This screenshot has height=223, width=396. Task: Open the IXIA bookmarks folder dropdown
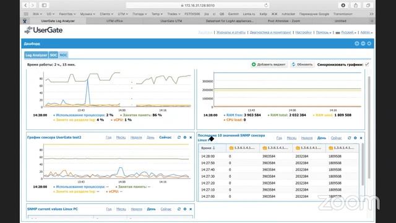37,14
